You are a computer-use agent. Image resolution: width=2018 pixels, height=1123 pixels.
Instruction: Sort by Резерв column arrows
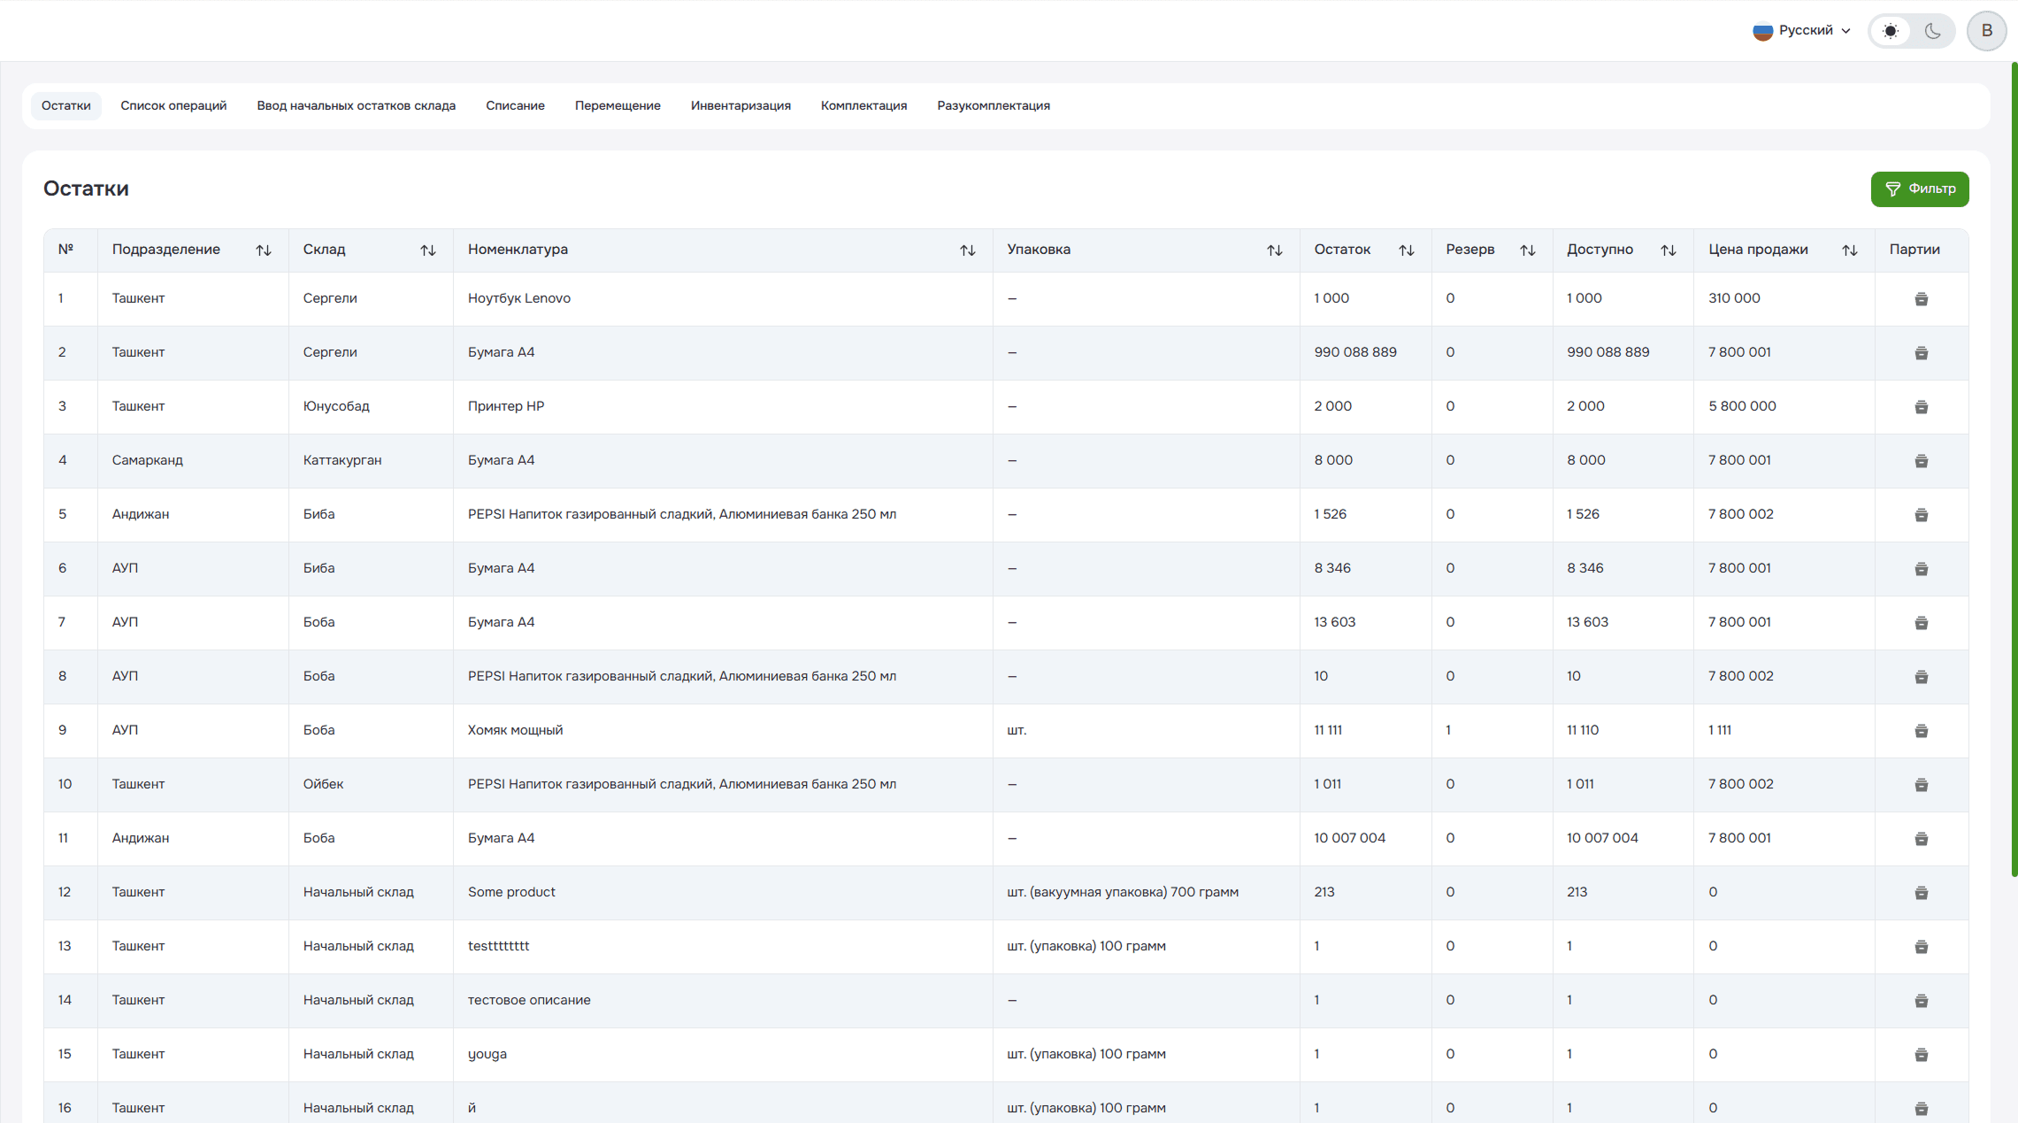coord(1527,250)
